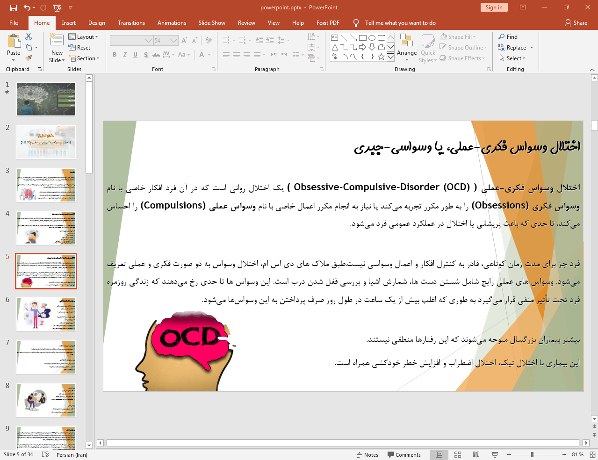This screenshot has height=460, width=598.
Task: Open Notes pane from status bar
Action: point(367,455)
